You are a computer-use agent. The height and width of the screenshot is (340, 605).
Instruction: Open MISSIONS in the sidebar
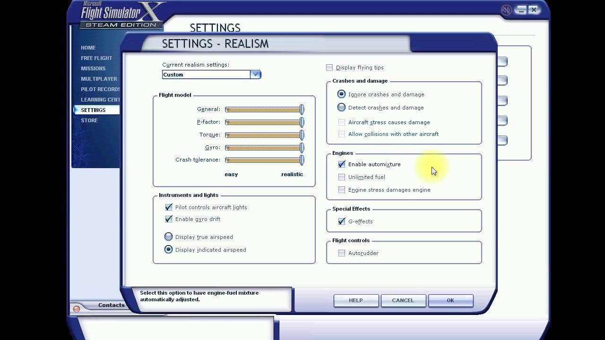[93, 68]
